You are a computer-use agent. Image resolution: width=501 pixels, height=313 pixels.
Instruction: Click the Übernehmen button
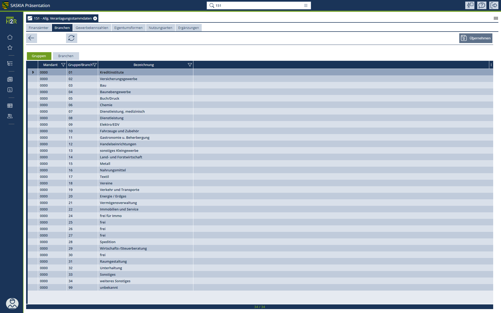point(475,38)
